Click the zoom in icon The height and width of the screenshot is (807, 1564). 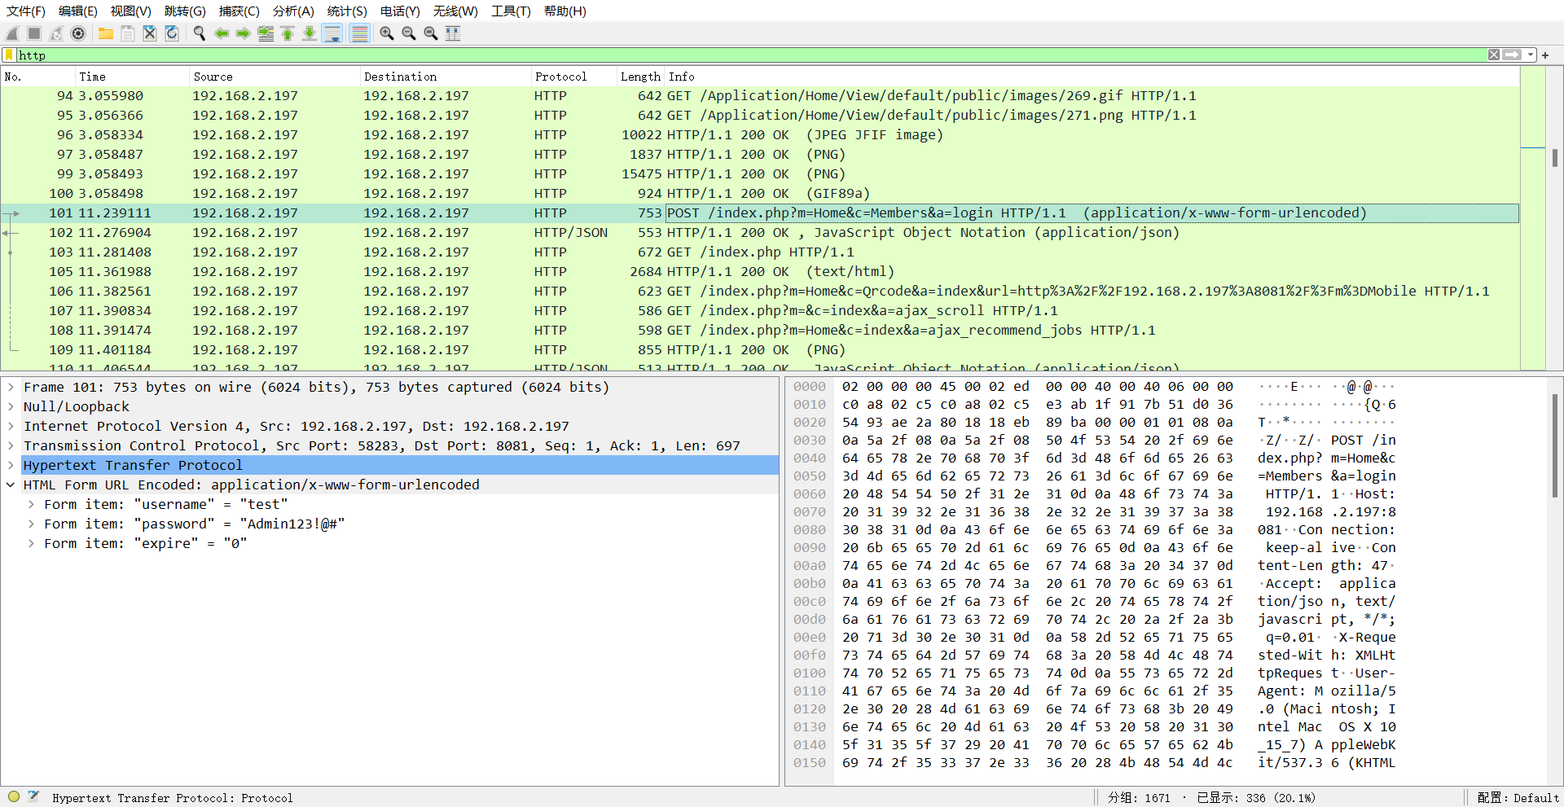(387, 33)
